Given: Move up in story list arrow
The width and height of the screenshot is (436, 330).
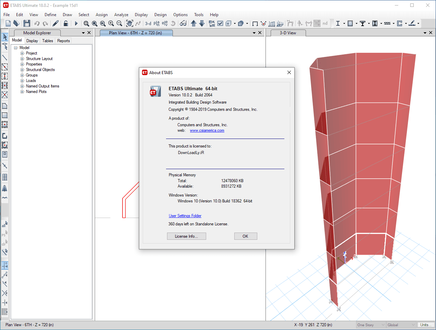Looking at the screenshot, I should pos(193,23).
